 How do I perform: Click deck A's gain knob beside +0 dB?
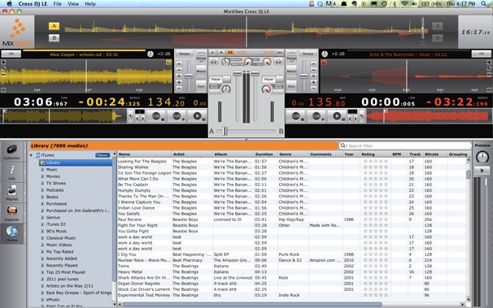151,54
